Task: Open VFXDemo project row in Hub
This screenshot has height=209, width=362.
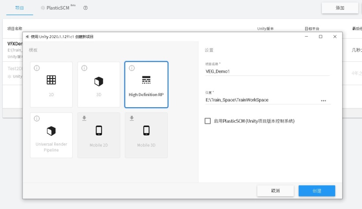Action: pos(13,50)
